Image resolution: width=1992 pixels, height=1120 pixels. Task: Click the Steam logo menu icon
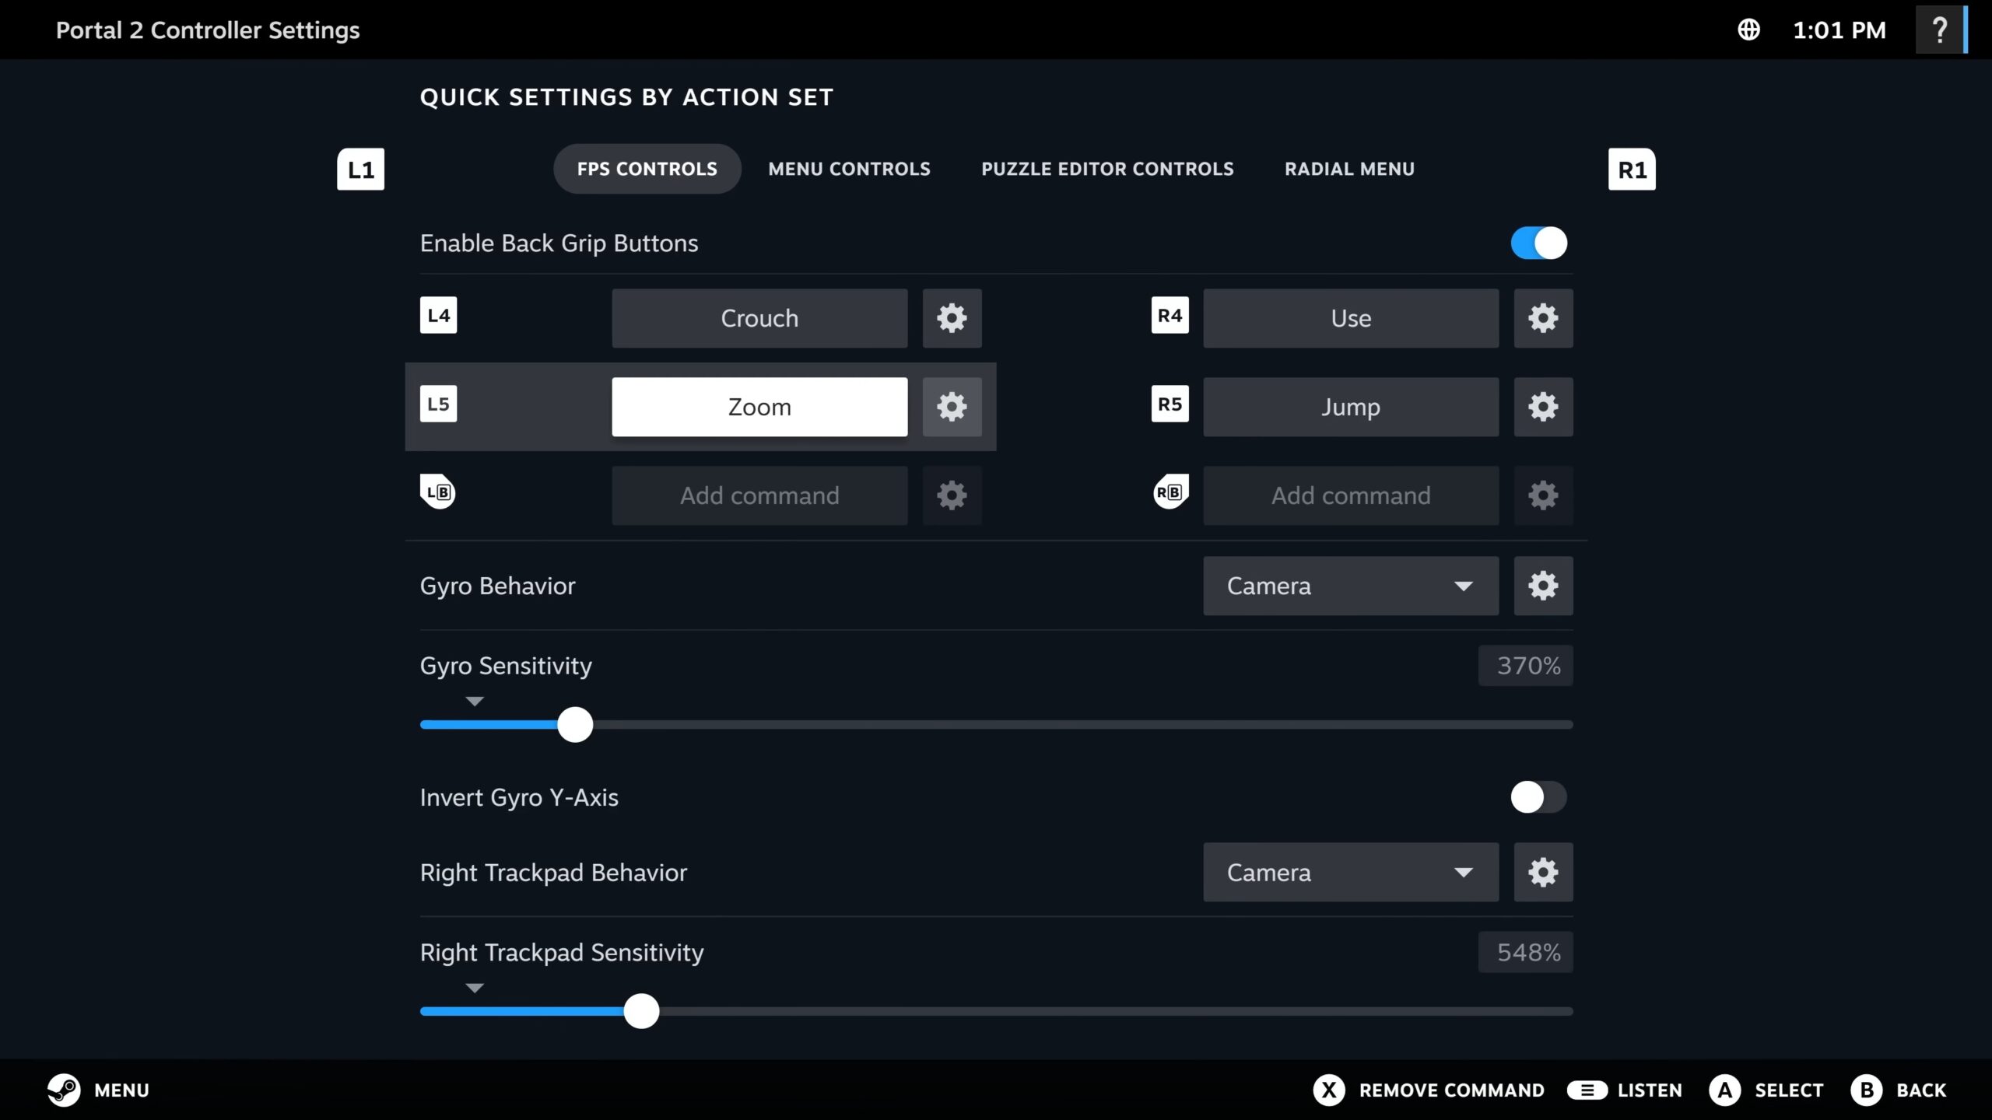(x=64, y=1090)
